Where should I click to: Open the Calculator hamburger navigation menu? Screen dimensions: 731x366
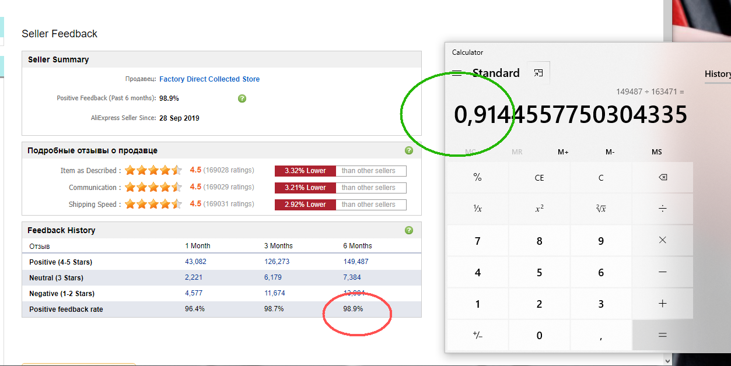[457, 73]
